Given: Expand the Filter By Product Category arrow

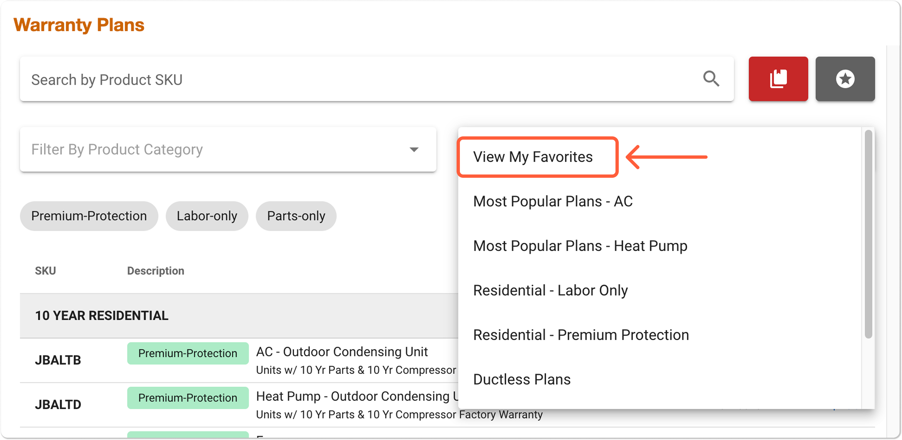Looking at the screenshot, I should pyautogui.click(x=414, y=150).
